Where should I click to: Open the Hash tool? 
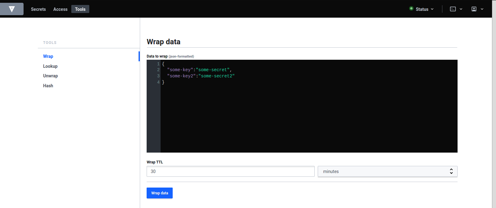pos(48,86)
